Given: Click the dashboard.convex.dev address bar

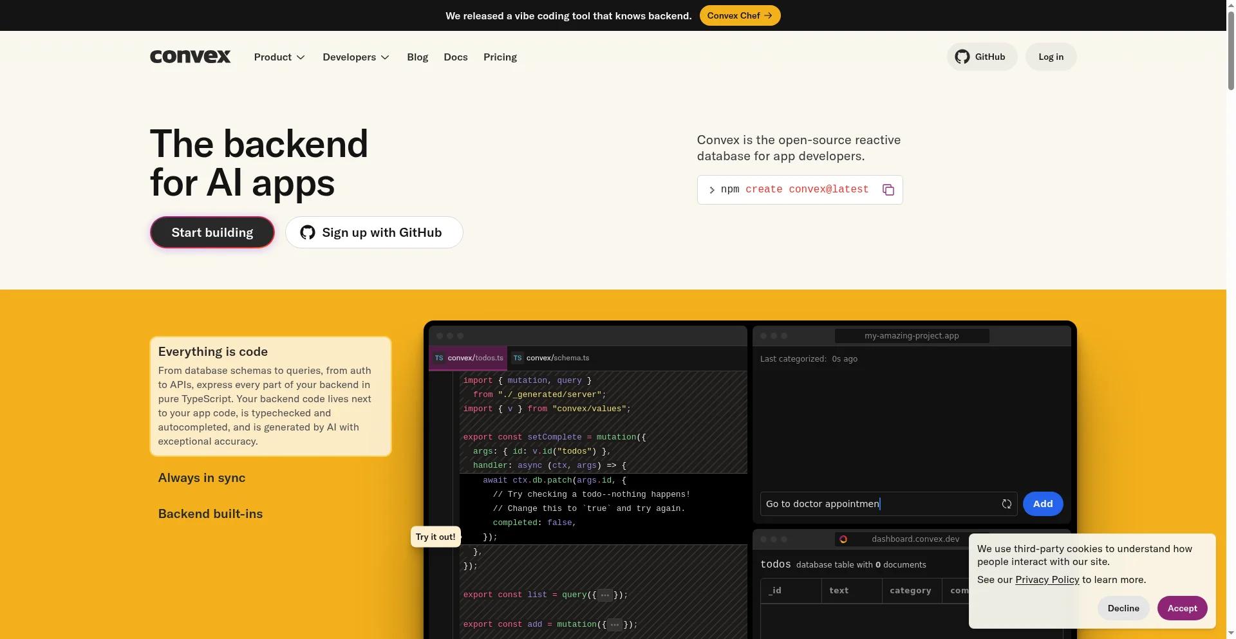Looking at the screenshot, I should click(912, 539).
